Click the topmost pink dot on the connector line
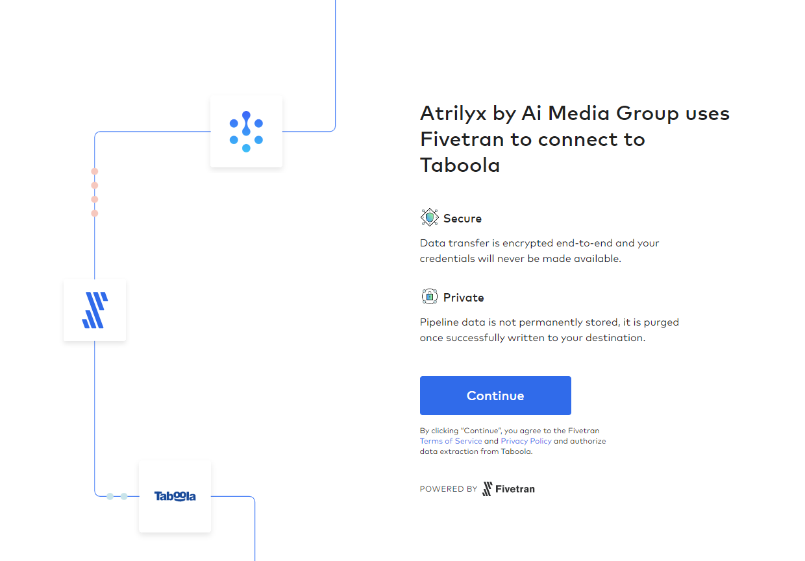This screenshot has height=561, width=805. pos(95,171)
